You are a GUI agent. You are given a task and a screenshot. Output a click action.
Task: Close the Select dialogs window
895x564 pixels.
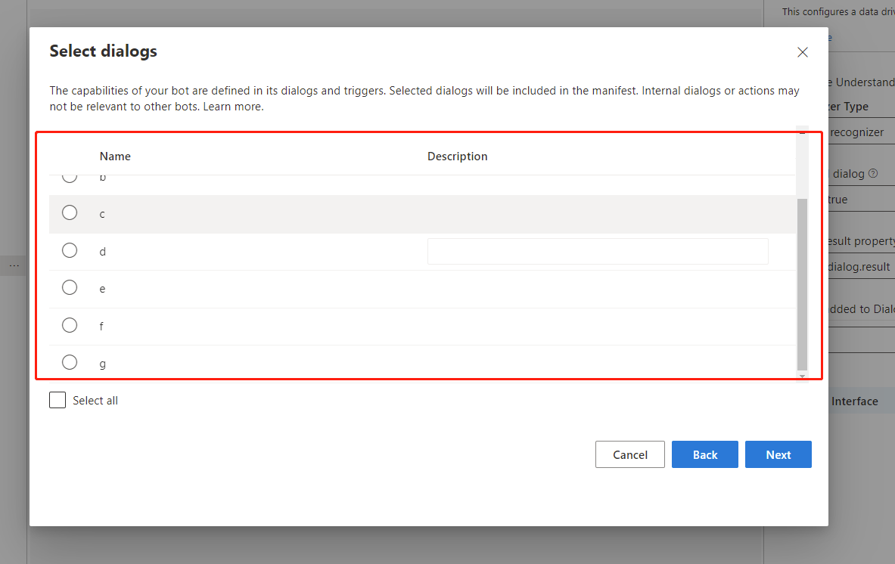(803, 52)
